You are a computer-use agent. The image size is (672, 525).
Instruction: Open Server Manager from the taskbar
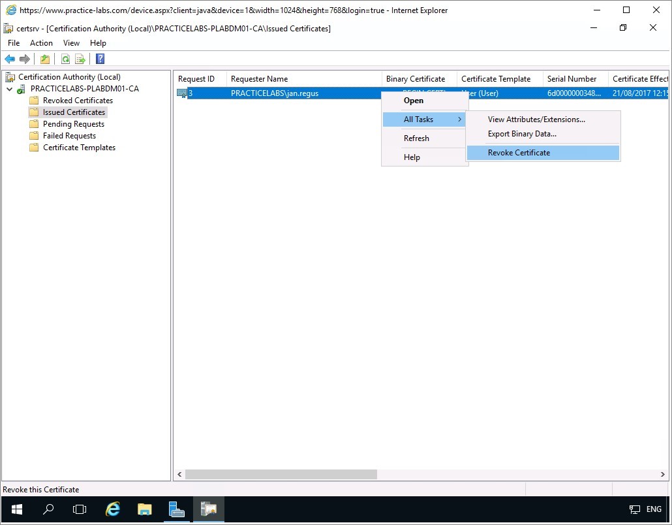[x=177, y=509]
